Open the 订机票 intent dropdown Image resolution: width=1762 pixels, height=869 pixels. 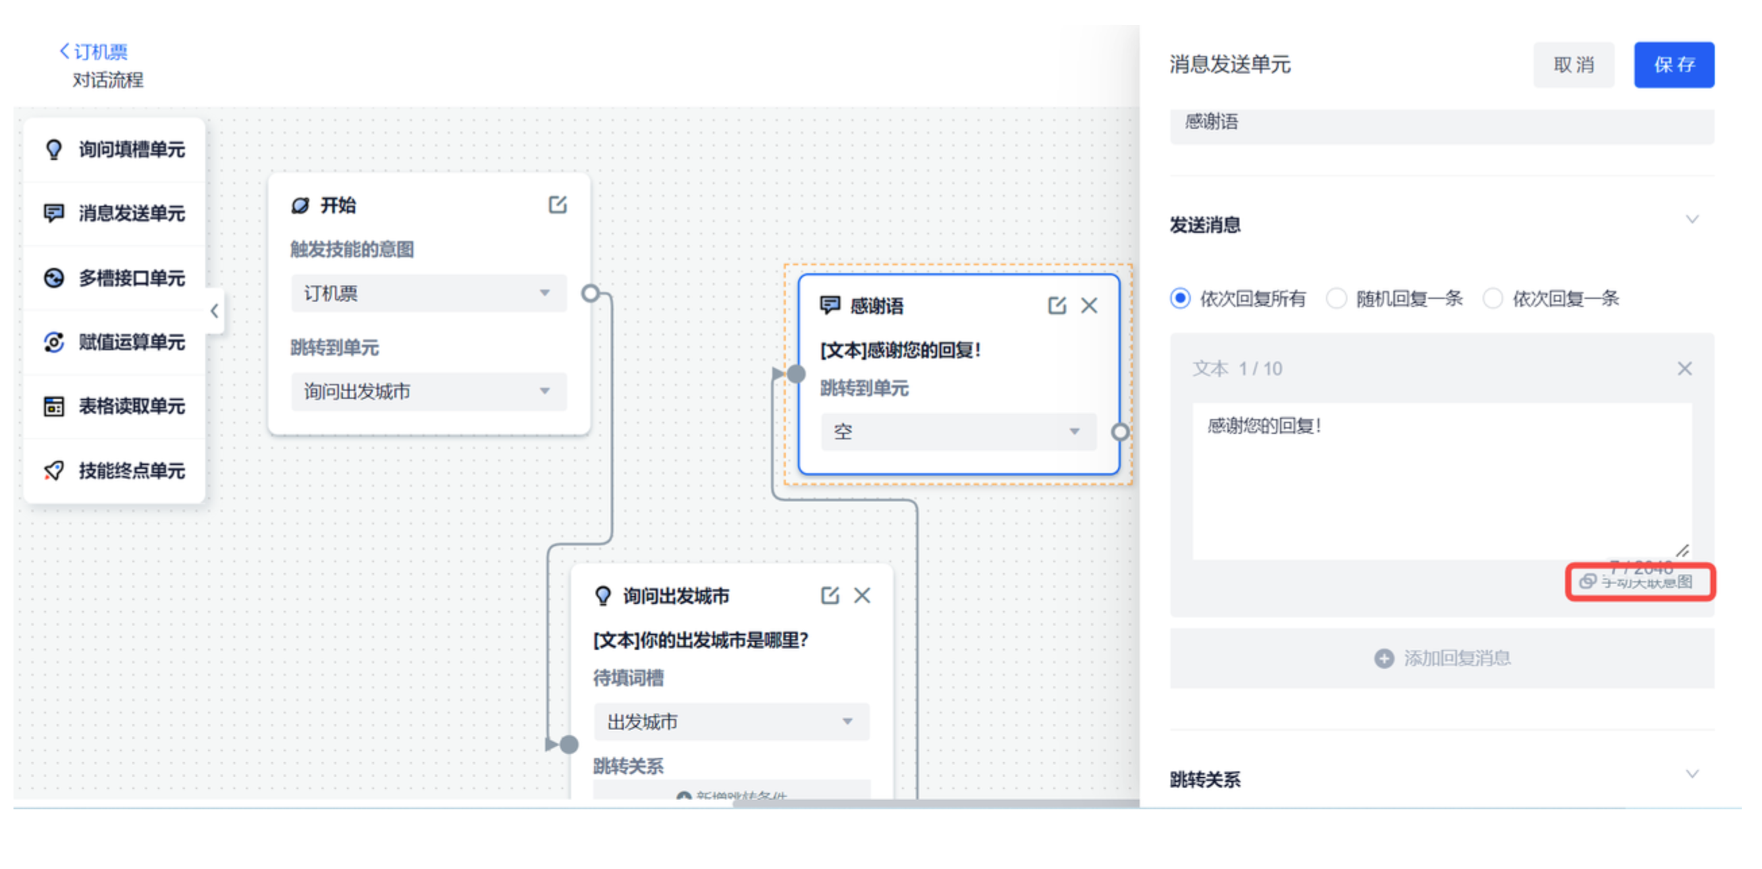tap(429, 293)
